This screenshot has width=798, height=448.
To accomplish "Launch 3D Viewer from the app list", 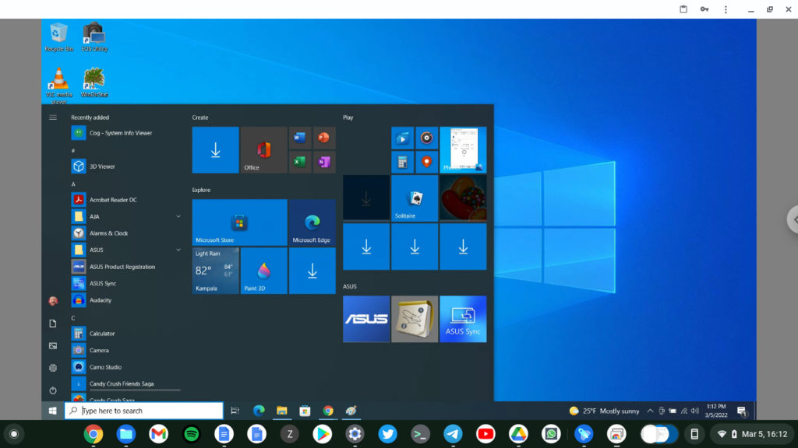I will coord(125,166).
